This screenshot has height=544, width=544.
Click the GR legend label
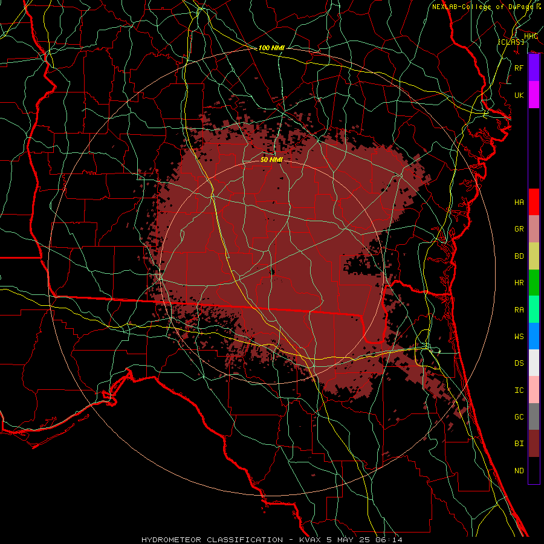(x=519, y=229)
